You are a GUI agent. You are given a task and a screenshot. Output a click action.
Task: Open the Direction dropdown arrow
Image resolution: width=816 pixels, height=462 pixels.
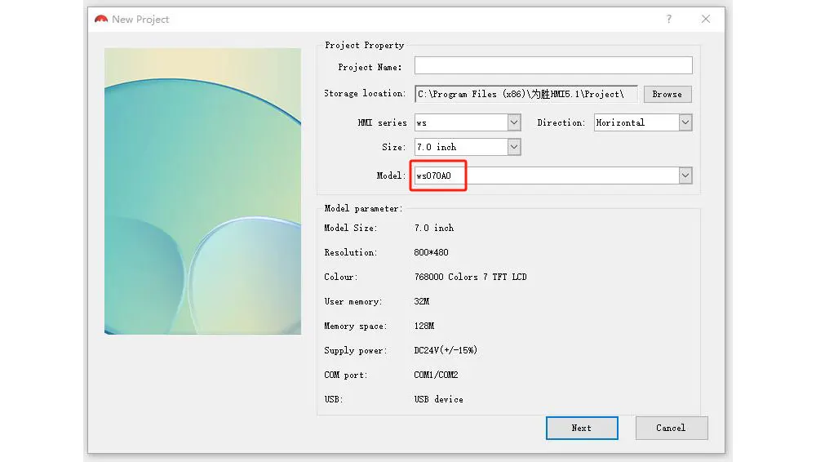(x=685, y=122)
